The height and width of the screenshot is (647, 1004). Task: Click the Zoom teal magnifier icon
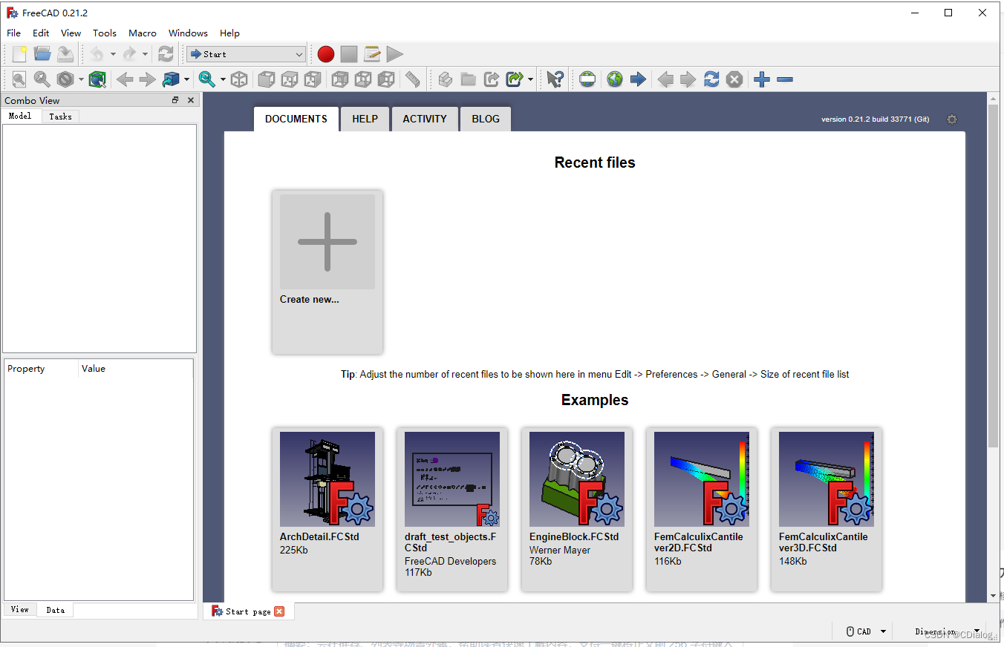point(207,79)
